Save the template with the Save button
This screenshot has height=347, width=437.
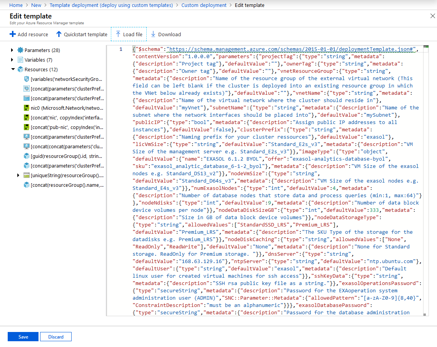click(x=23, y=337)
